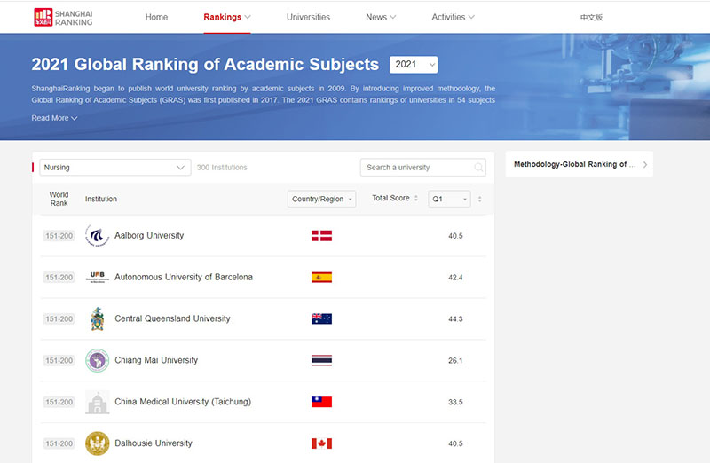Click the 151-200 rank badge for Aalborg University
Viewport: 710px width, 463px height.
pos(59,236)
